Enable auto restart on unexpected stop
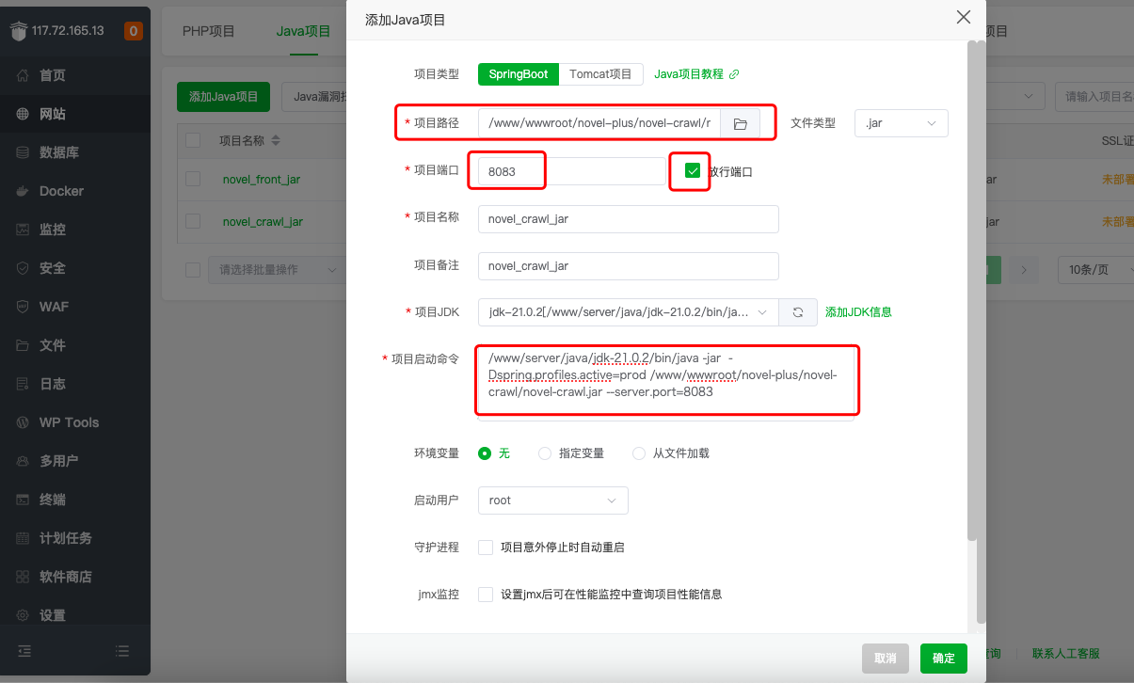 486,548
